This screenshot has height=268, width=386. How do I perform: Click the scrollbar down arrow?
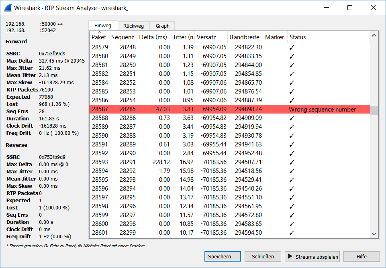[x=374, y=234]
